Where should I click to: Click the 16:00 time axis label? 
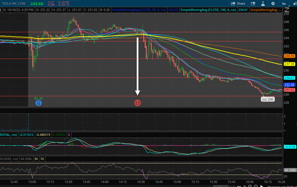(250, 182)
